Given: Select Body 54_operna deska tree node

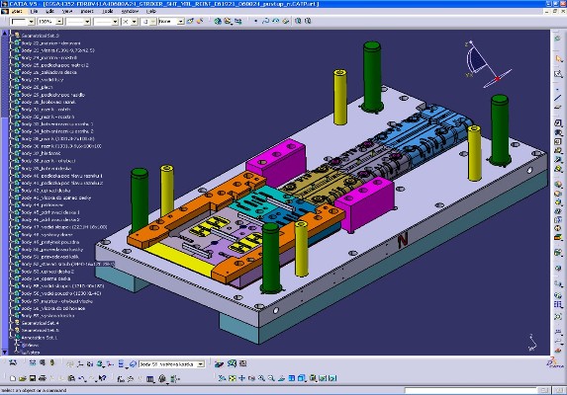Looking at the screenshot, I should [x=46, y=278].
